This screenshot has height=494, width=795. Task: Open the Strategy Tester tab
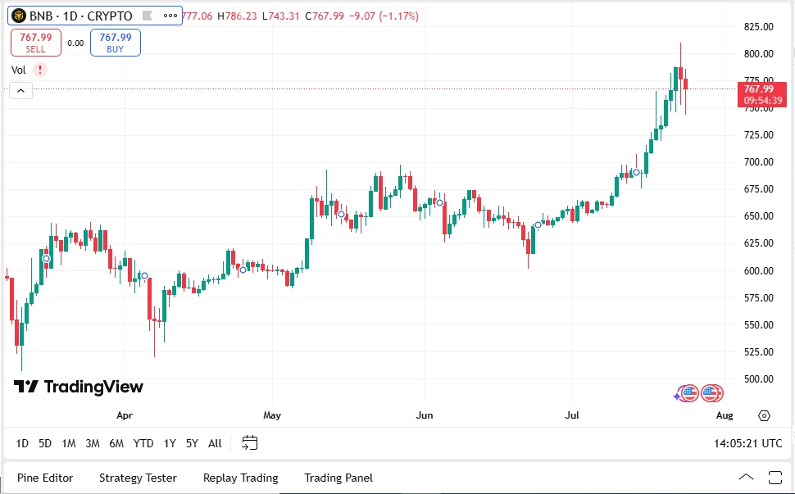[138, 478]
